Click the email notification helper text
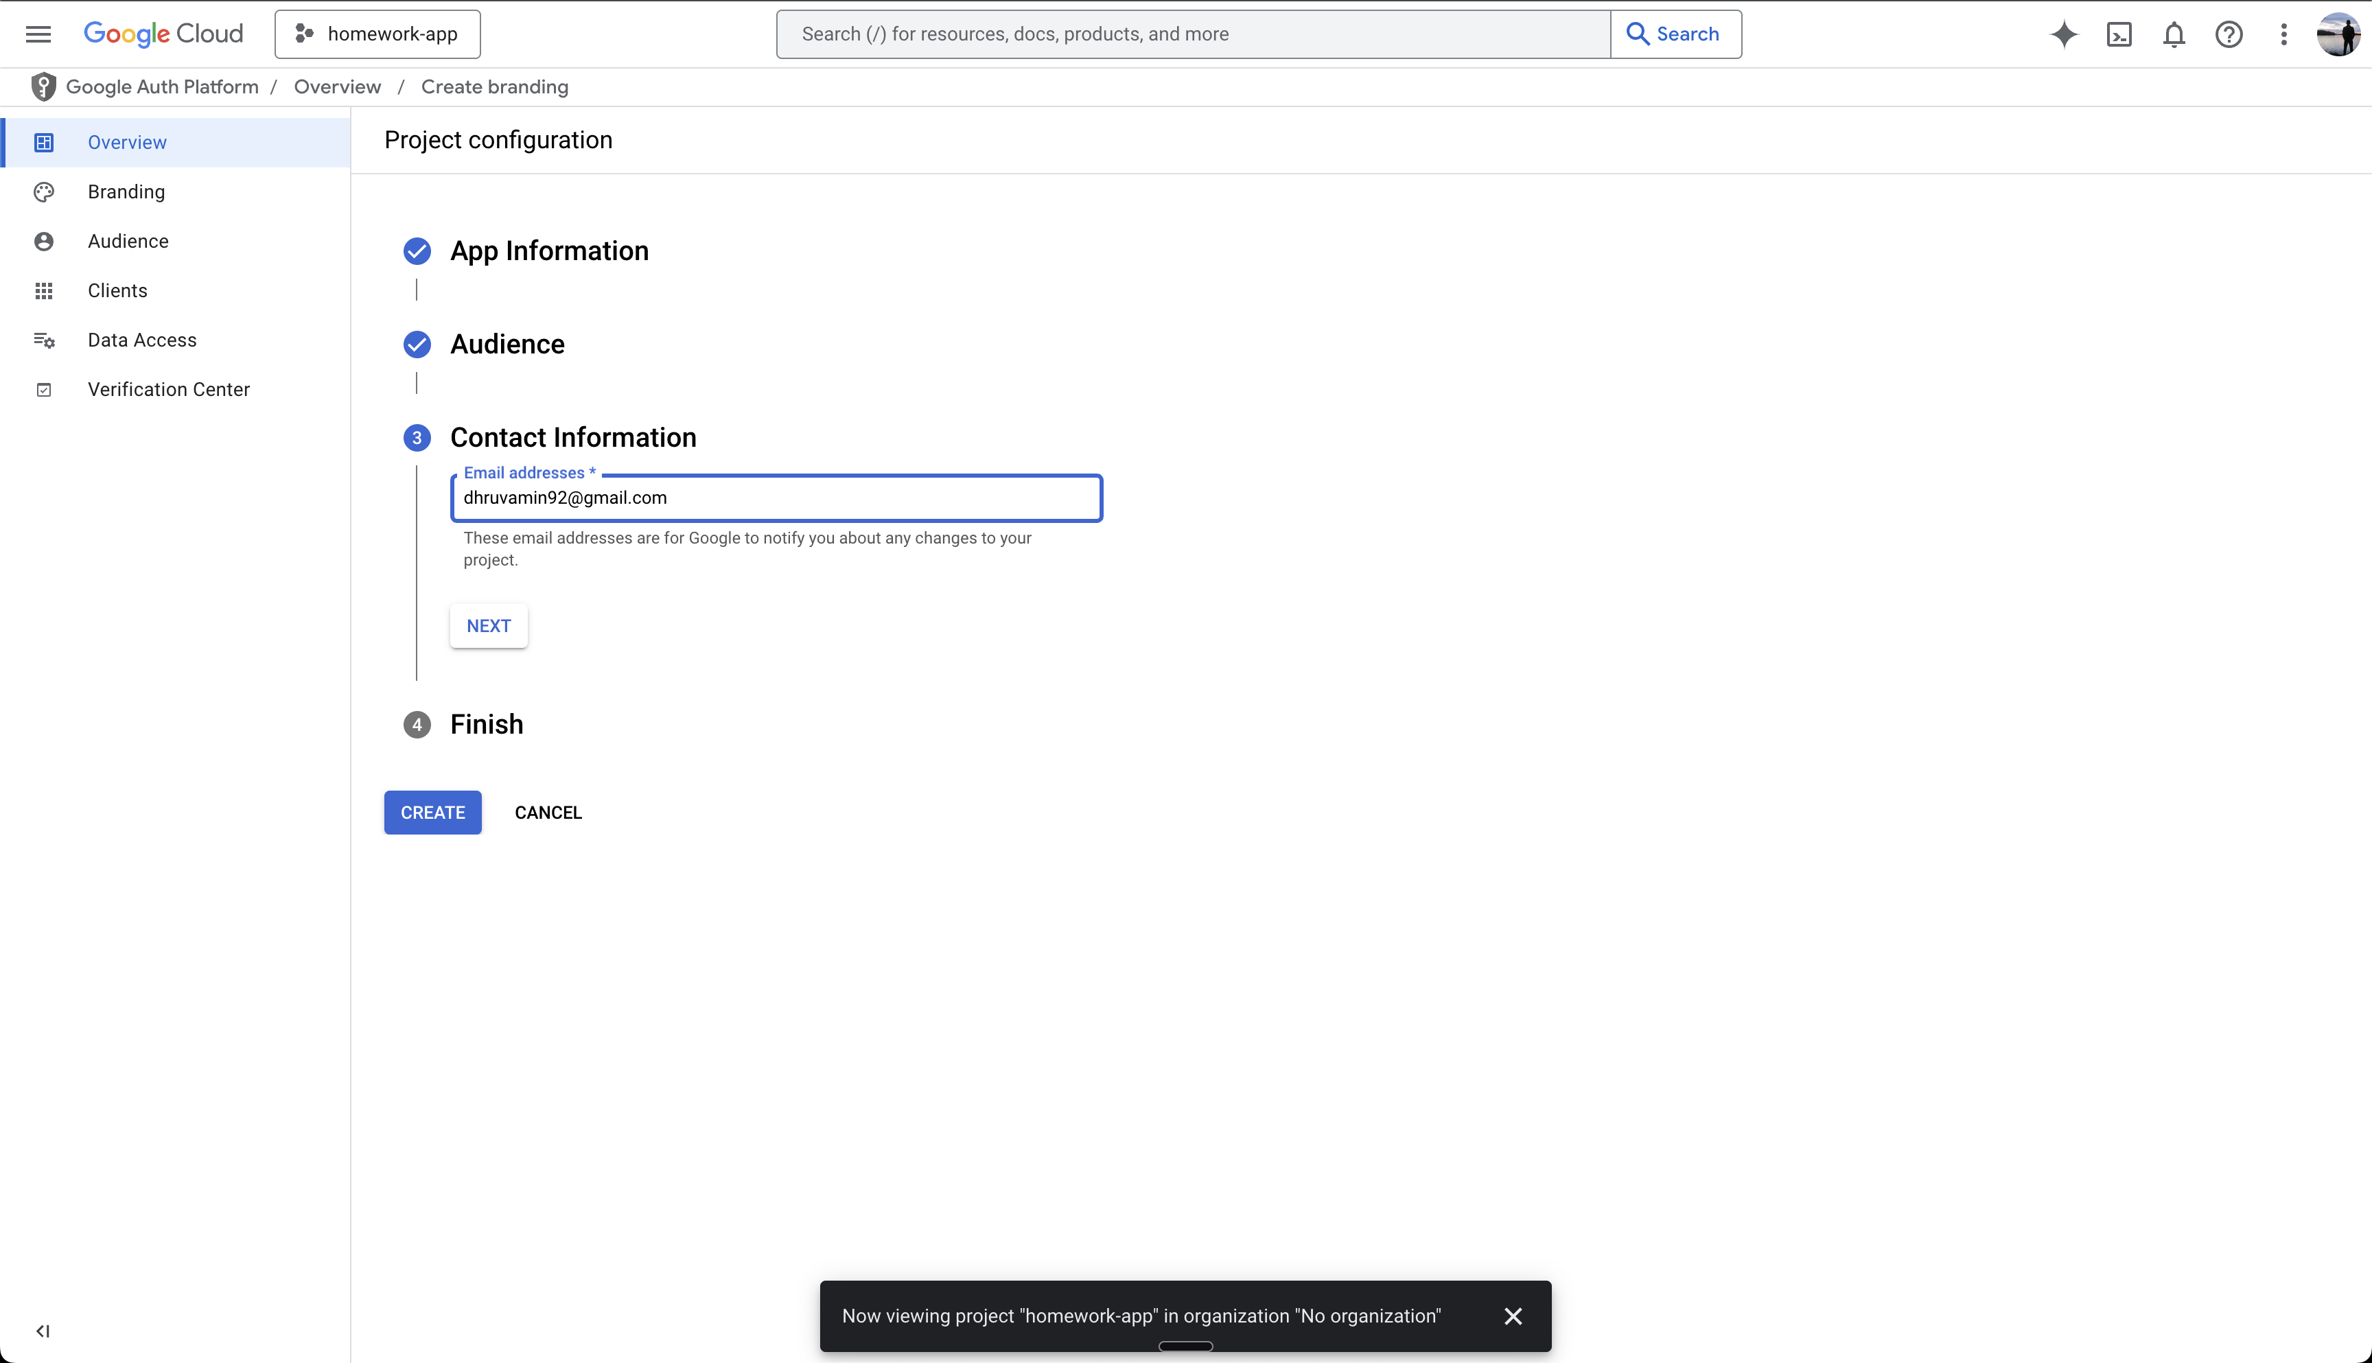This screenshot has width=2372, height=1363. click(x=747, y=548)
